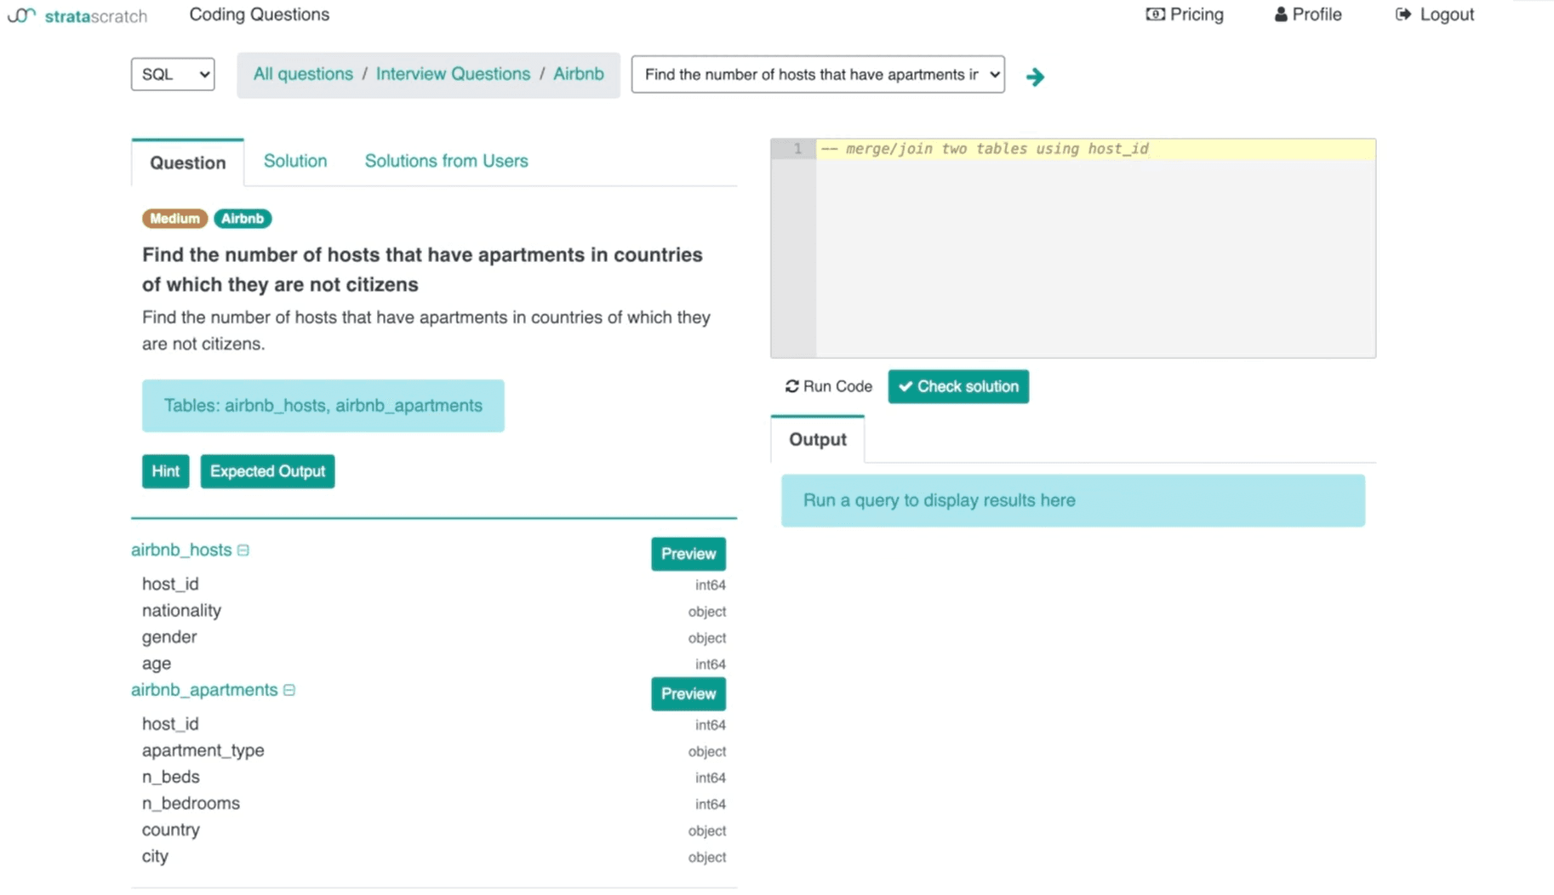Image resolution: width=1554 pixels, height=895 pixels.
Task: Click the refresh icon on Run Code
Action: click(791, 385)
